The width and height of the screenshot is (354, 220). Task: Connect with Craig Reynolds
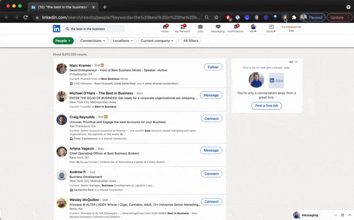pos(212,118)
